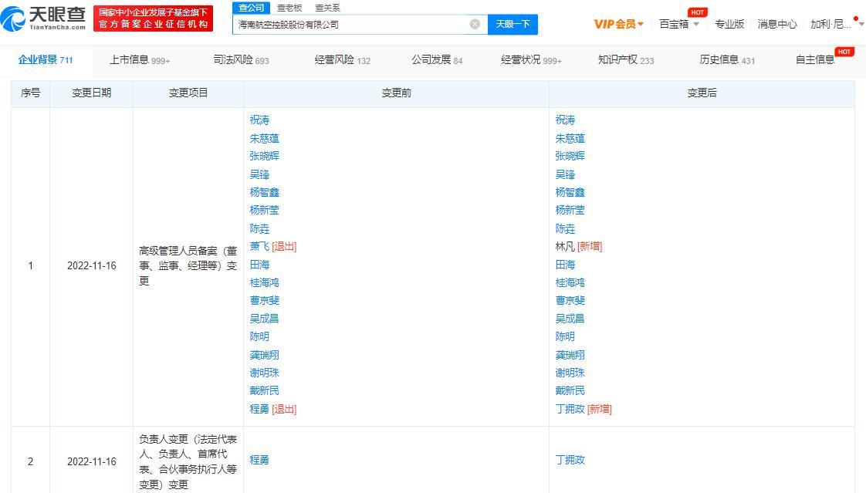
Task: Open 龚瑞翔 in the 变更前 column
Action: pyautogui.click(x=264, y=354)
